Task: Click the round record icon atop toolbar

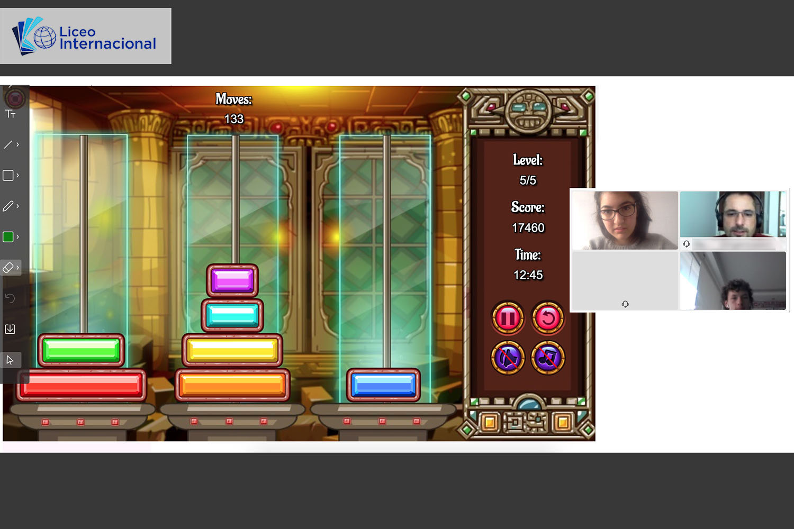Action: (15, 98)
